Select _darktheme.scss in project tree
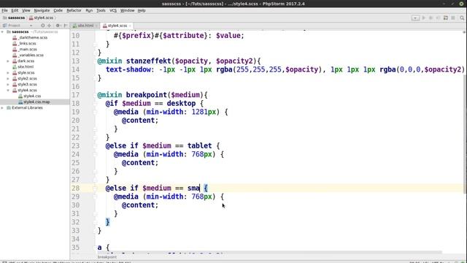This screenshot has height=263, width=467. pos(32,37)
